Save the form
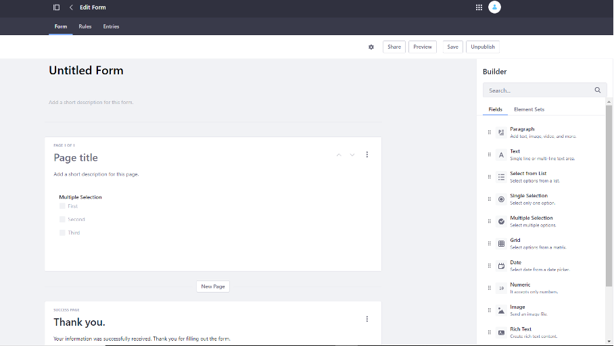614x346 pixels. point(452,47)
